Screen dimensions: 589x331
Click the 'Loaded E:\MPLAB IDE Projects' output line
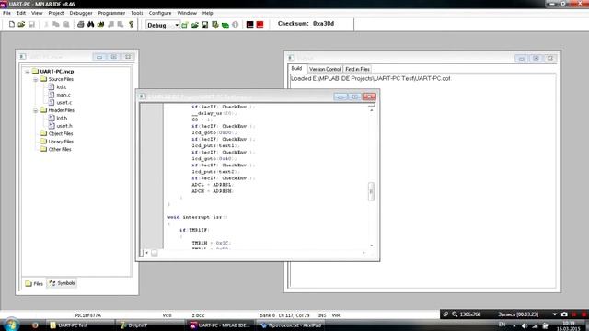[370, 78]
